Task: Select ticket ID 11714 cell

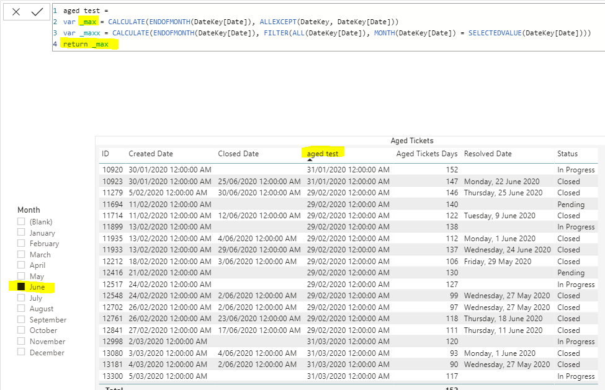Action: click(x=112, y=216)
